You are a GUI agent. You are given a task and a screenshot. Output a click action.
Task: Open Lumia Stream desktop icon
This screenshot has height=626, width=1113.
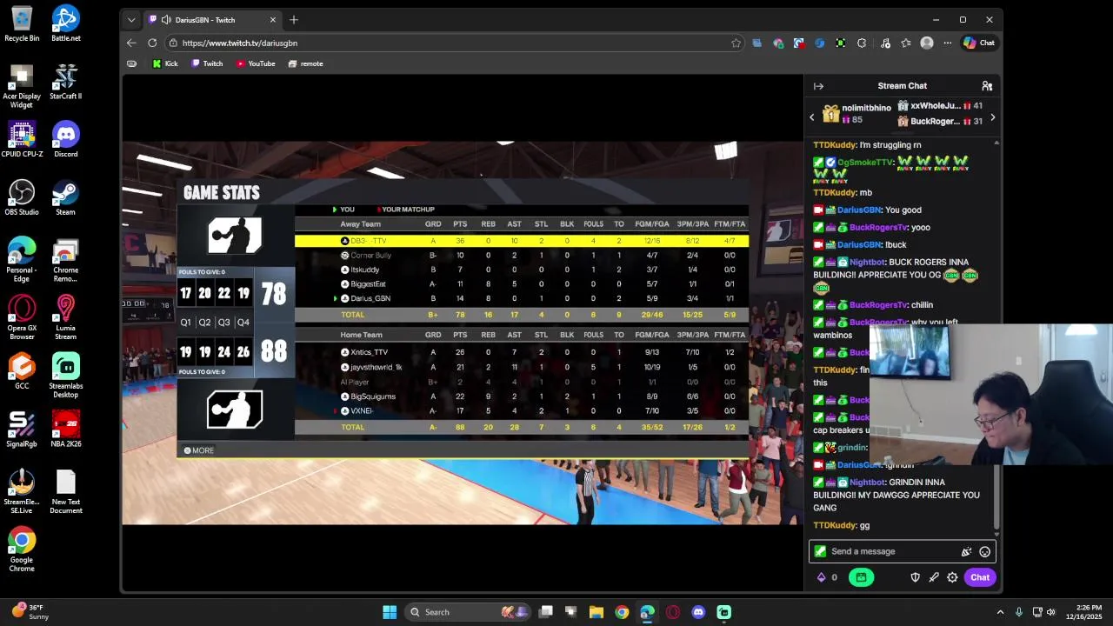(66, 317)
